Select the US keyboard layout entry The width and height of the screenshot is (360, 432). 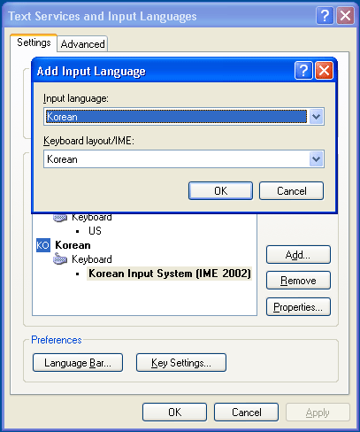pyautogui.click(x=95, y=231)
